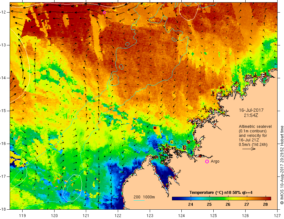Viewport: 284px width, 219px height.
Task: Click the magenta Argo legend circle
Action: coord(207,162)
